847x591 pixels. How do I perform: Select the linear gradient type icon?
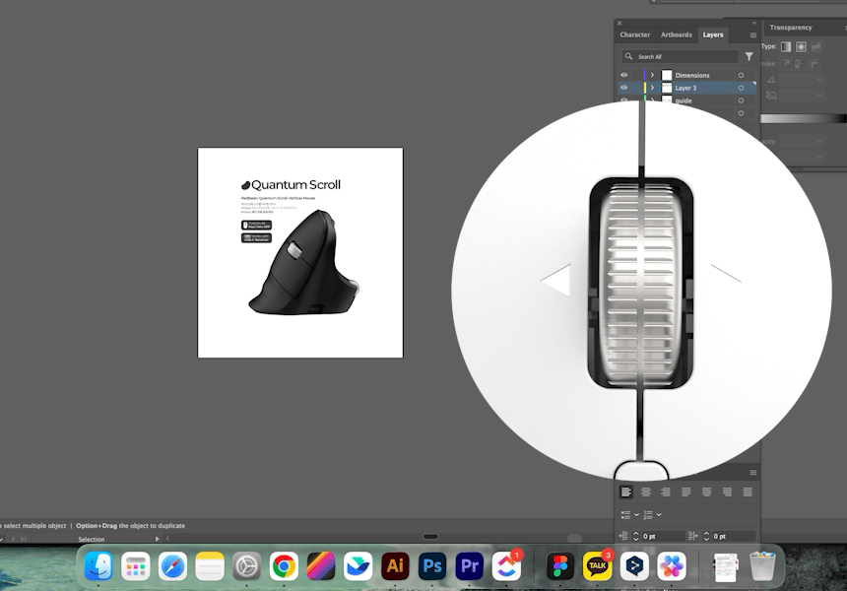[x=786, y=47]
